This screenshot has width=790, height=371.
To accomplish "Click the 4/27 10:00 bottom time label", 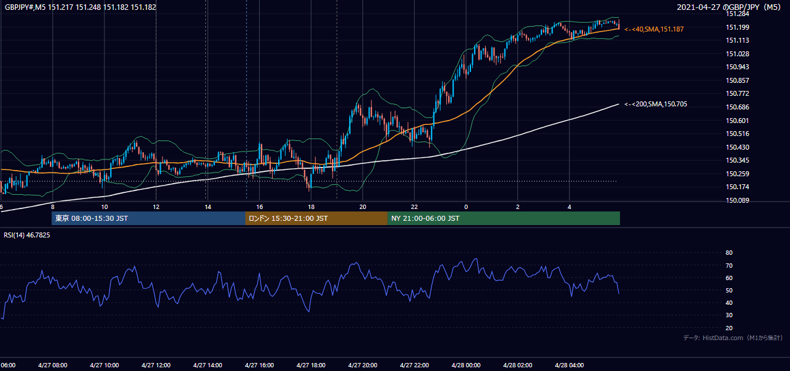I will (104, 365).
